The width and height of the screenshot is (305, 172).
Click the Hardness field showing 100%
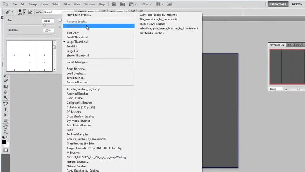(49, 30)
